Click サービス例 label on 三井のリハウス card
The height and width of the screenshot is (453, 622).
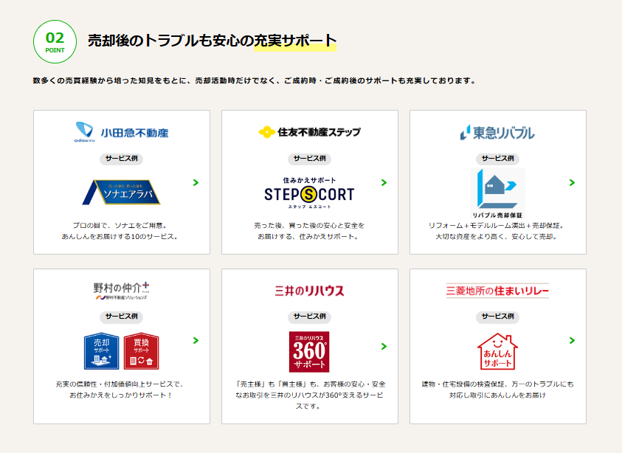(309, 317)
